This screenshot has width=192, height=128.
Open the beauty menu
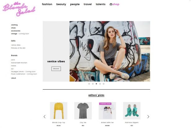[61, 4]
